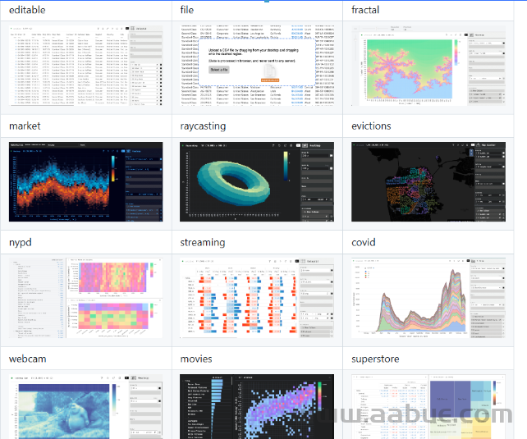This screenshot has height=439, width=527.
Task: Open the market chart thumbnail
Action: 85,181
